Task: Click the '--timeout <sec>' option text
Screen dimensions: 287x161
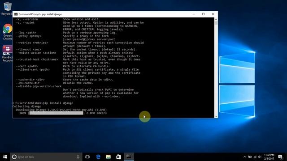Action: [x=29, y=50]
